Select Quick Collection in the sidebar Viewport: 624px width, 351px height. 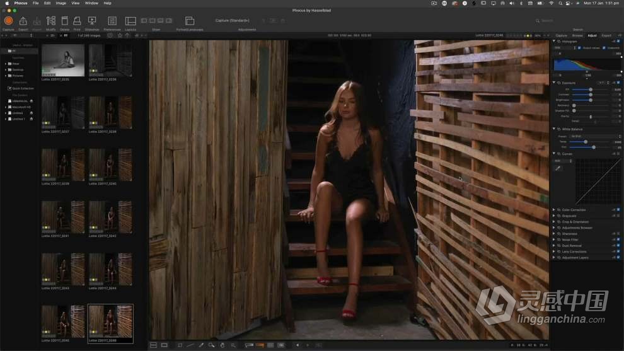tap(21, 88)
